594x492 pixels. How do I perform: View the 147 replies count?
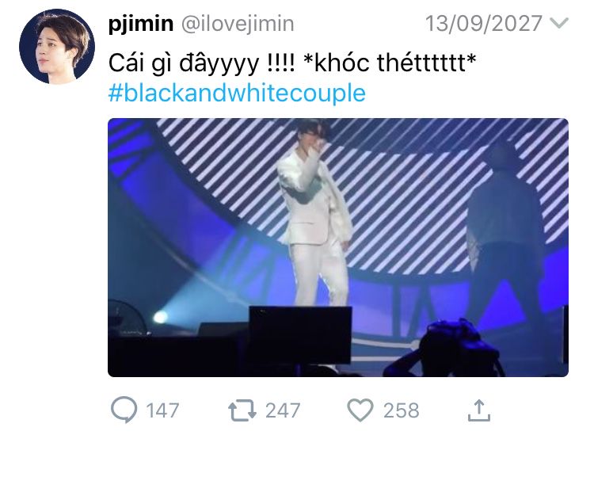(162, 411)
